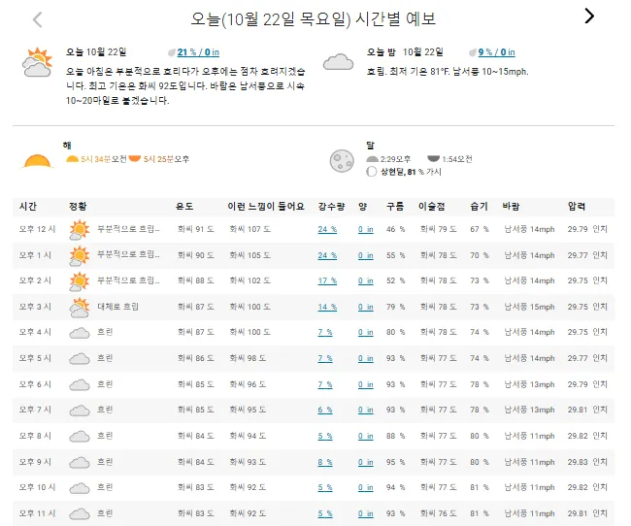Click the sunrise icon beside 5시 34분 오전

pos(72,159)
